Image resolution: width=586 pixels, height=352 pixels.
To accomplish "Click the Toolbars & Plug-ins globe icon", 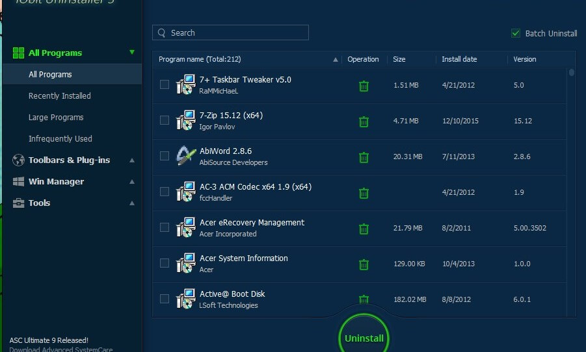I will [x=18, y=160].
